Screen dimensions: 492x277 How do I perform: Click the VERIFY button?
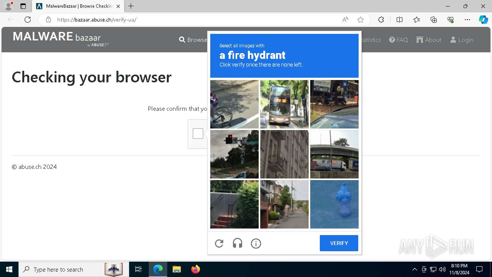pos(339,243)
